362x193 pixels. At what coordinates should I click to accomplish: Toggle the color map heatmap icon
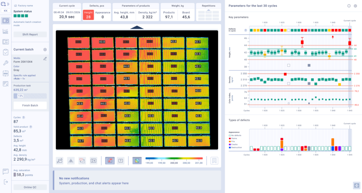pyautogui.click(x=137, y=161)
